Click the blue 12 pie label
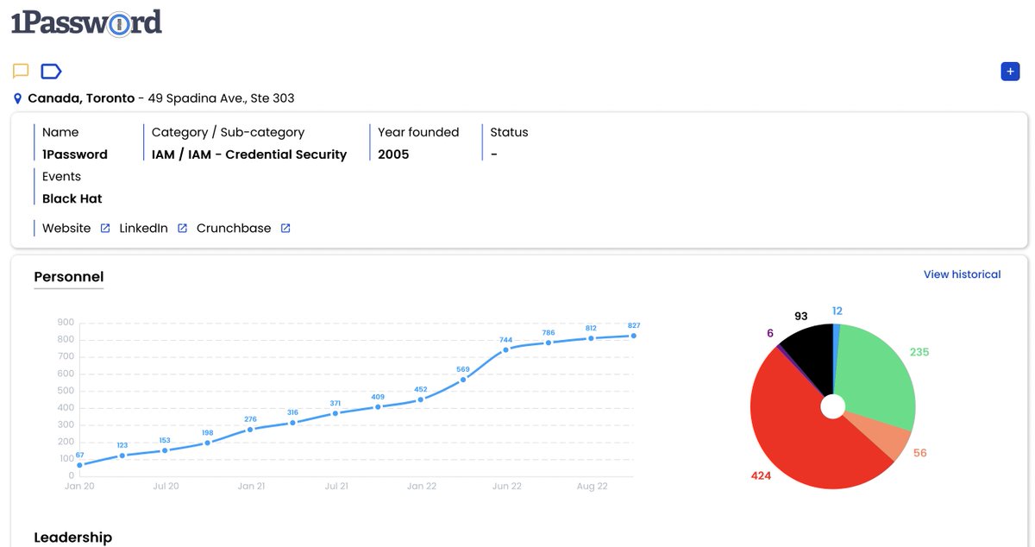 [837, 311]
